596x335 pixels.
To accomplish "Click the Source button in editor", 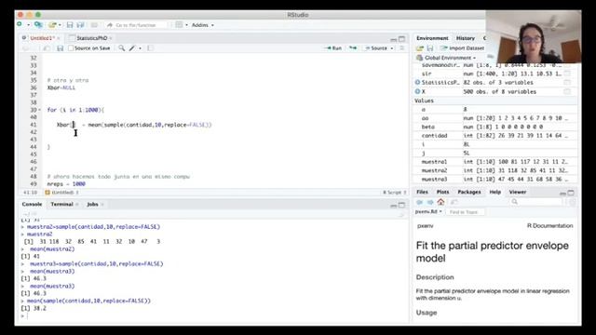I will click(375, 48).
